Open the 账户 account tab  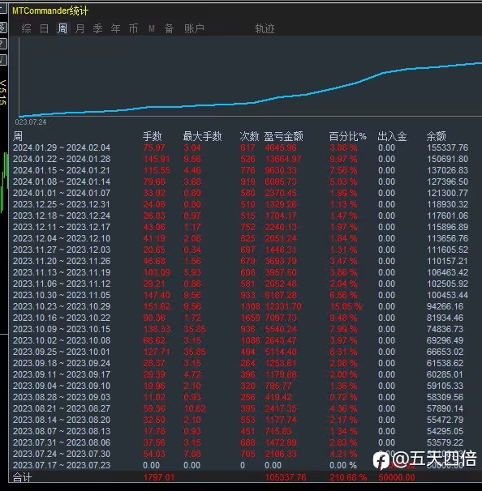pyautogui.click(x=194, y=29)
